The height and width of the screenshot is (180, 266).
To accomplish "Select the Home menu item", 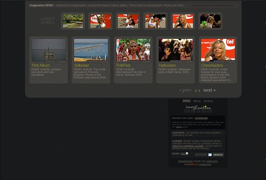I will point(186,101).
